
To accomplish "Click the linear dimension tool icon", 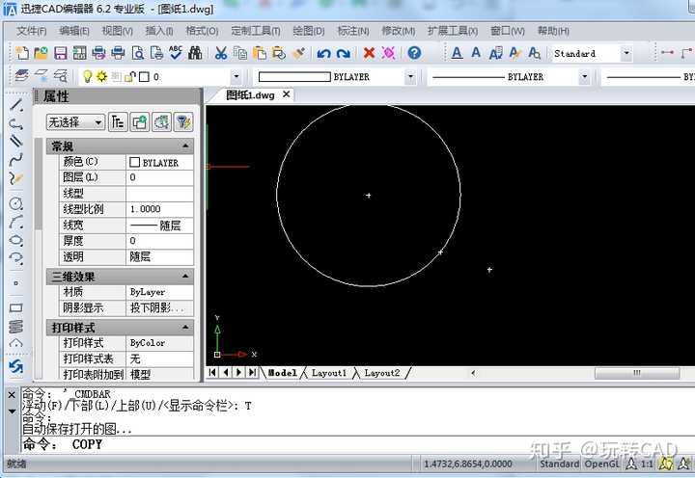I will [x=667, y=53].
